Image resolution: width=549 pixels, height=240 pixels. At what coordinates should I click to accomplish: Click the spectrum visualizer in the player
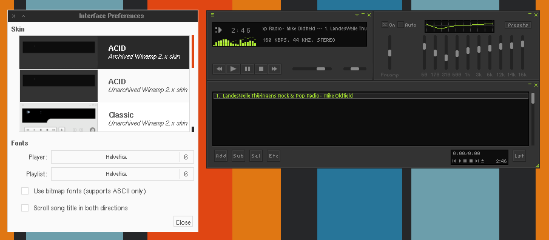coord(235,42)
